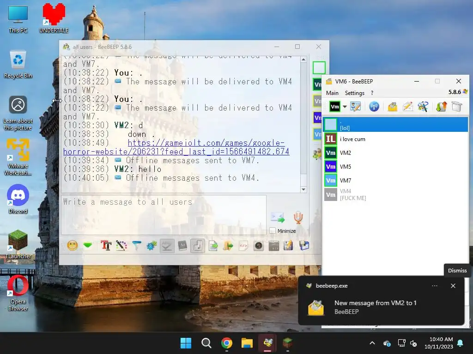Click the edit profile card icon
The height and width of the screenshot is (354, 473).
click(x=356, y=106)
